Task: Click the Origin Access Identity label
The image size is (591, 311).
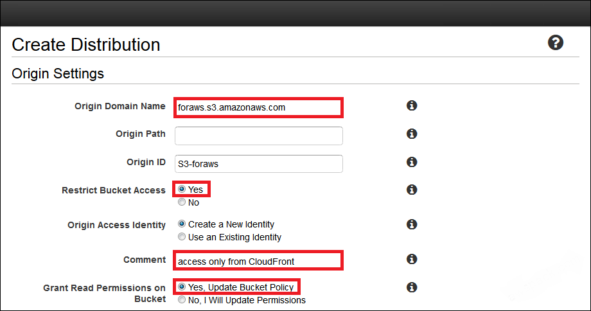Action: click(x=116, y=225)
